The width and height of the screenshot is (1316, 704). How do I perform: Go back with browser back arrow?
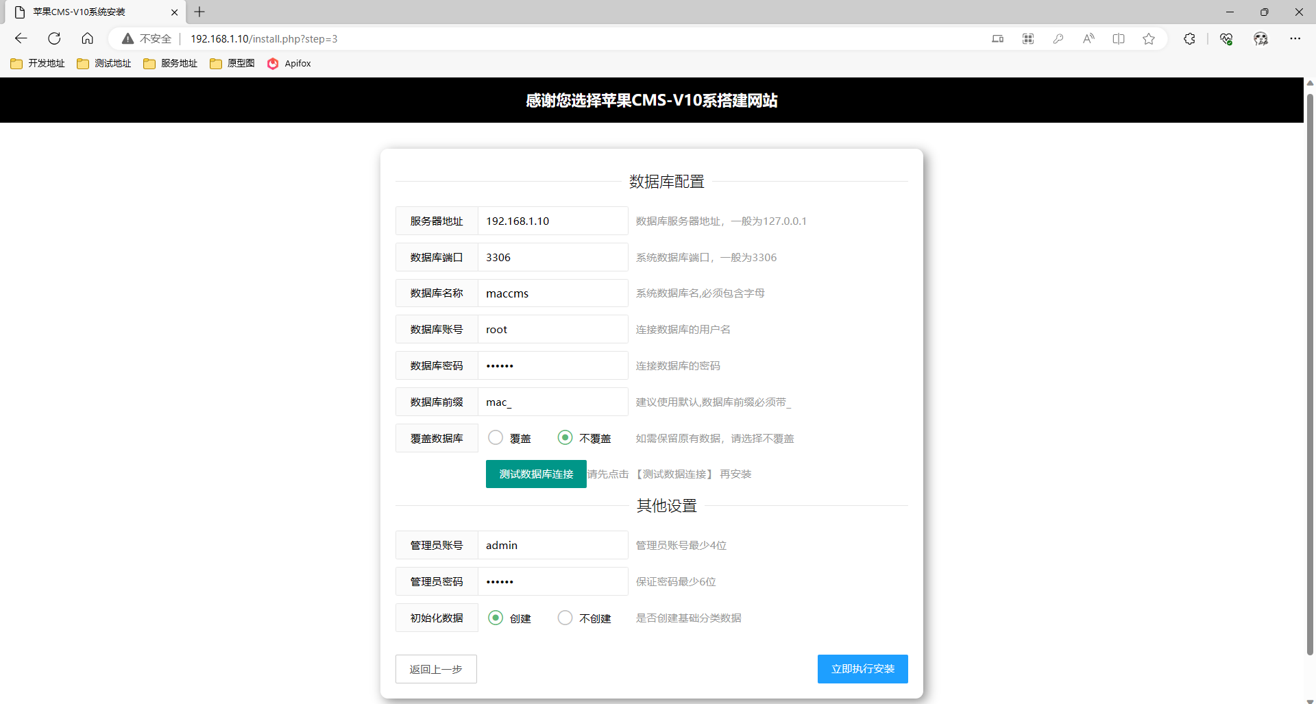21,38
